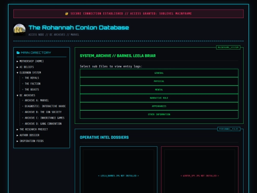Go to Mothership (Home) link
The image size is (257, 193).
click(x=31, y=61)
